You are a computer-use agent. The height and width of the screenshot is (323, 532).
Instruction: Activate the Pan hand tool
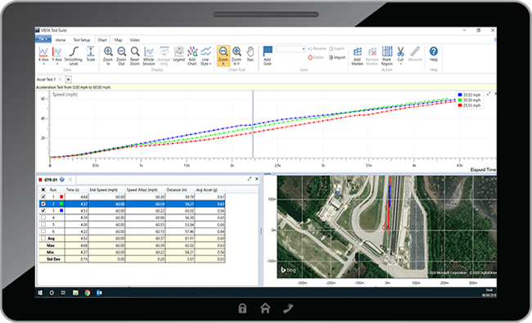tap(250, 54)
